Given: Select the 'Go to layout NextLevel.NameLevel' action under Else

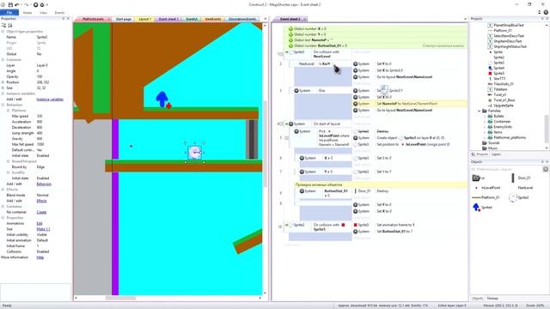Looking at the screenshot, I should coord(404,110).
